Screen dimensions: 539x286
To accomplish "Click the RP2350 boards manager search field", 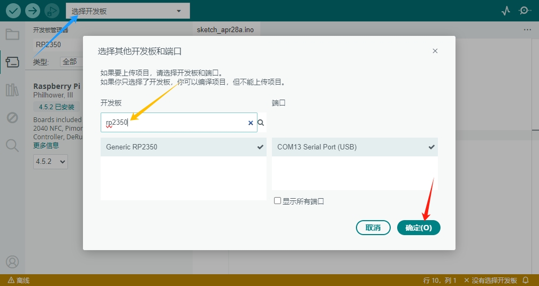I will tap(58, 45).
